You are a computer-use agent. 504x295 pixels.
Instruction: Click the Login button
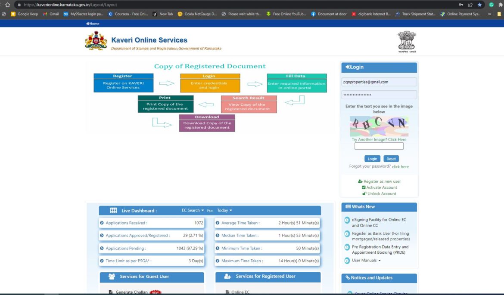pyautogui.click(x=372, y=159)
